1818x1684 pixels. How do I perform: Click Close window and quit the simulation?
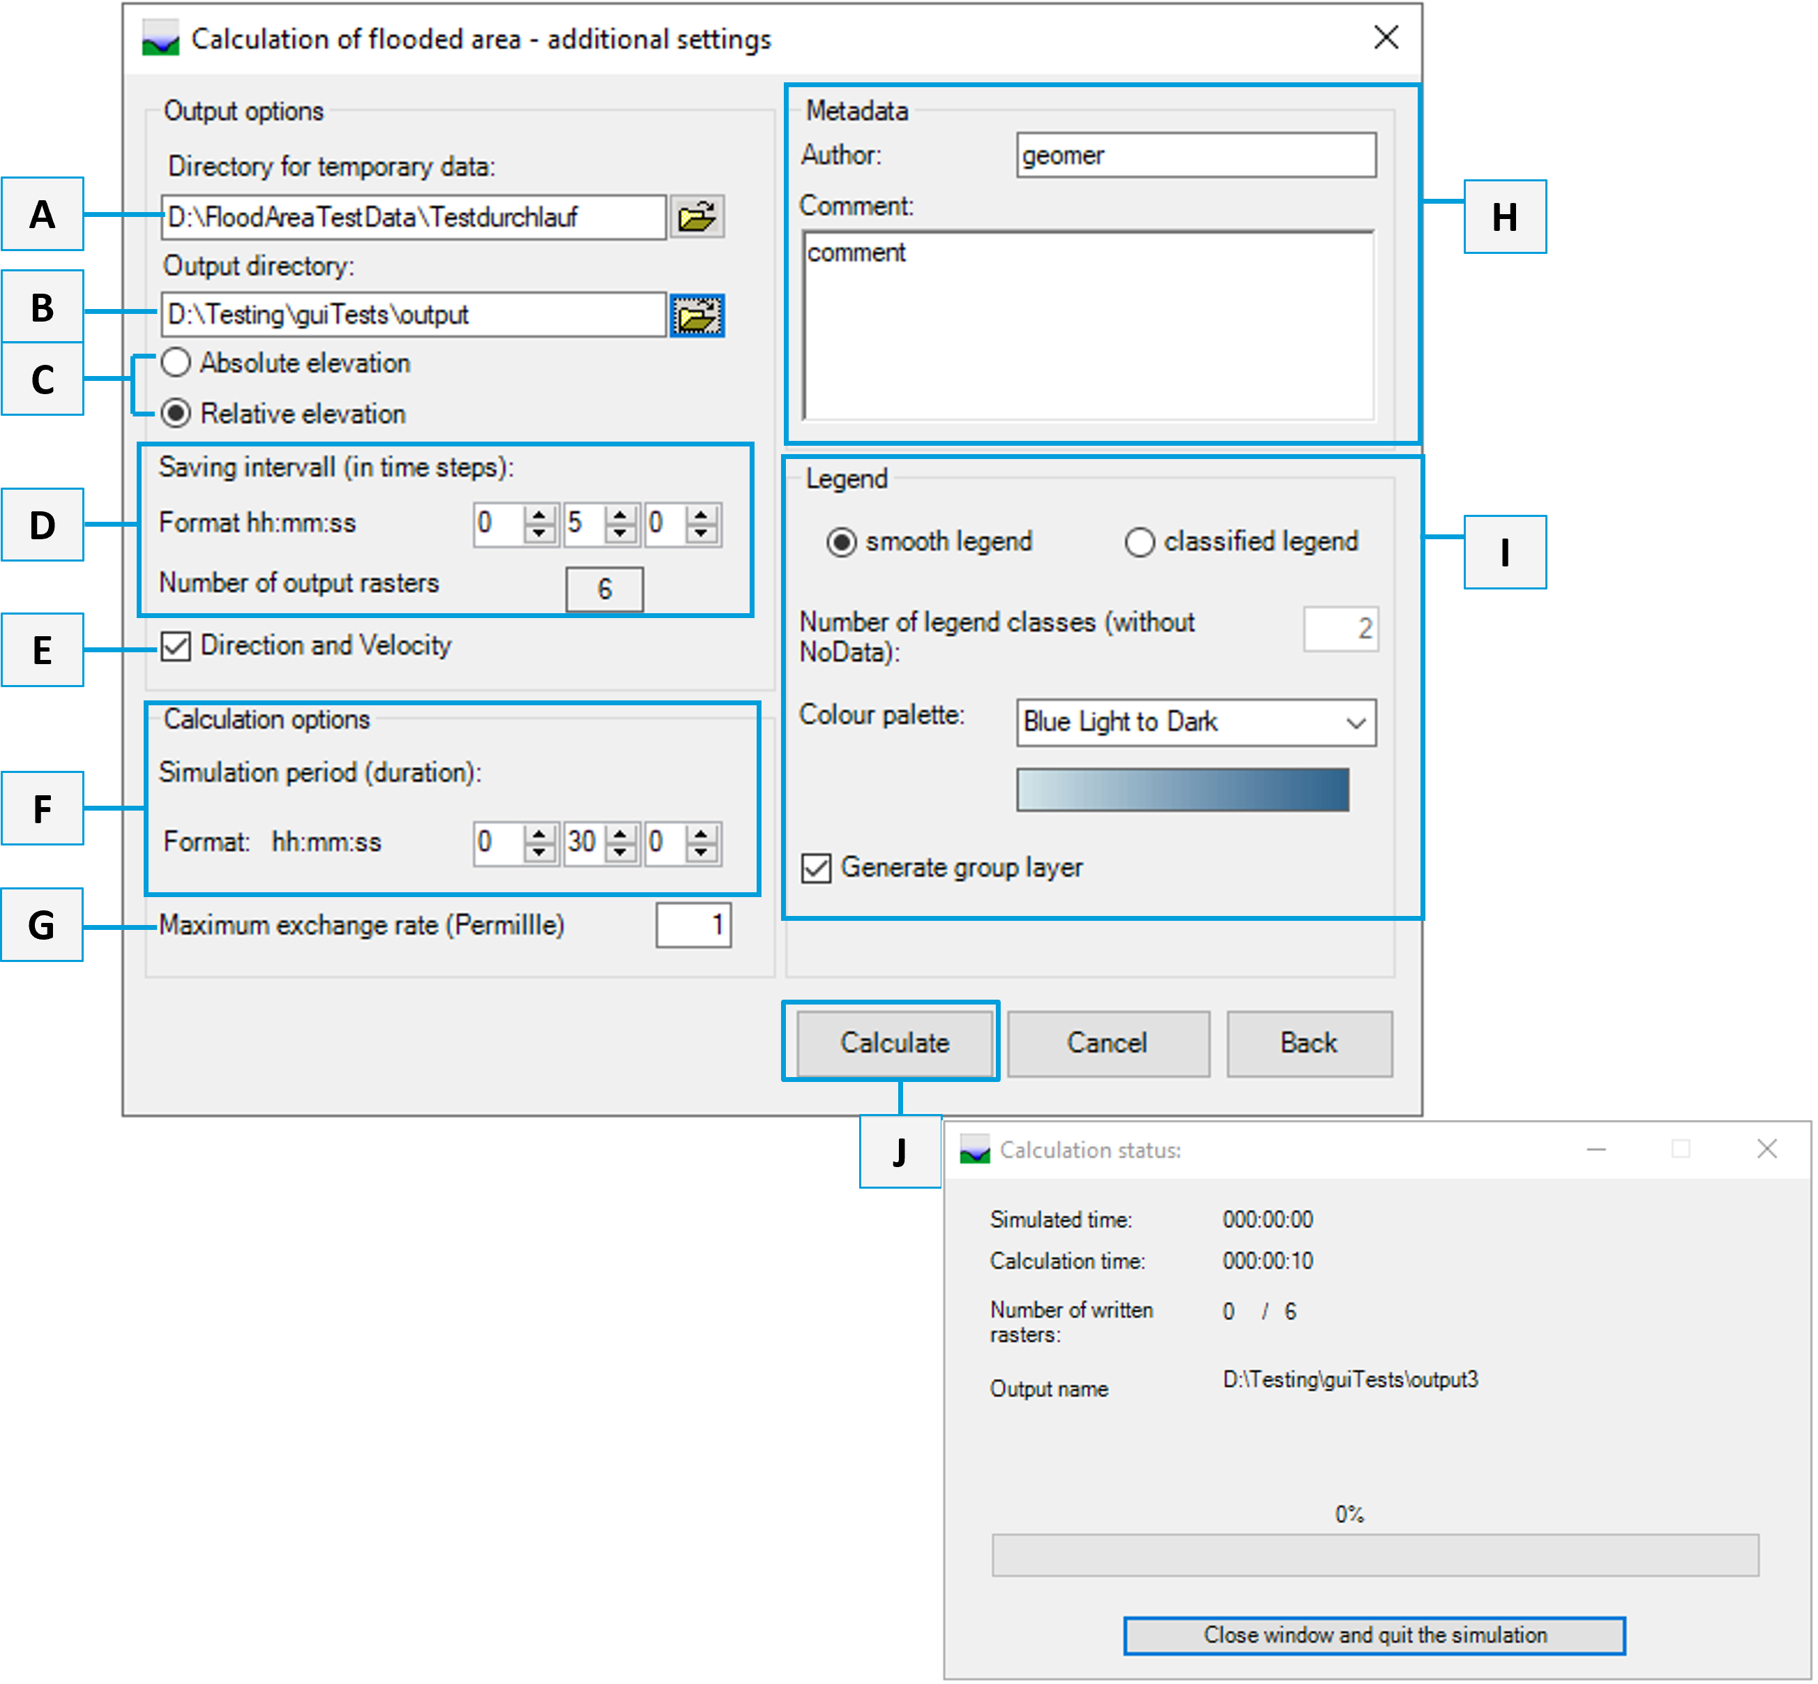(x=1374, y=1634)
